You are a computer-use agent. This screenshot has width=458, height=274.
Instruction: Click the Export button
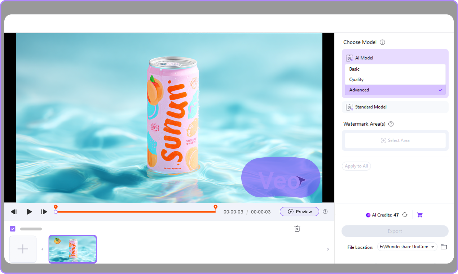395,231
